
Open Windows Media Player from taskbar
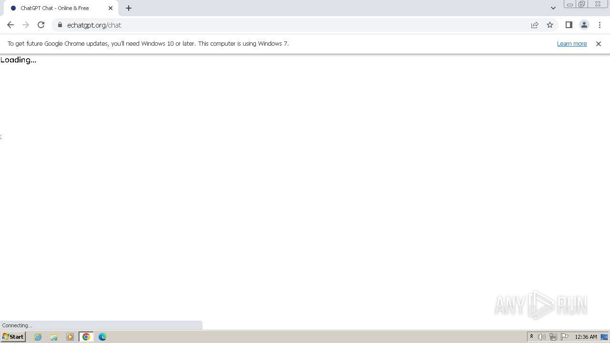click(x=70, y=337)
